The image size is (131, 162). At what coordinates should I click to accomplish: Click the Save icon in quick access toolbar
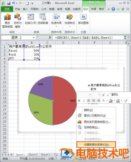(9, 3)
